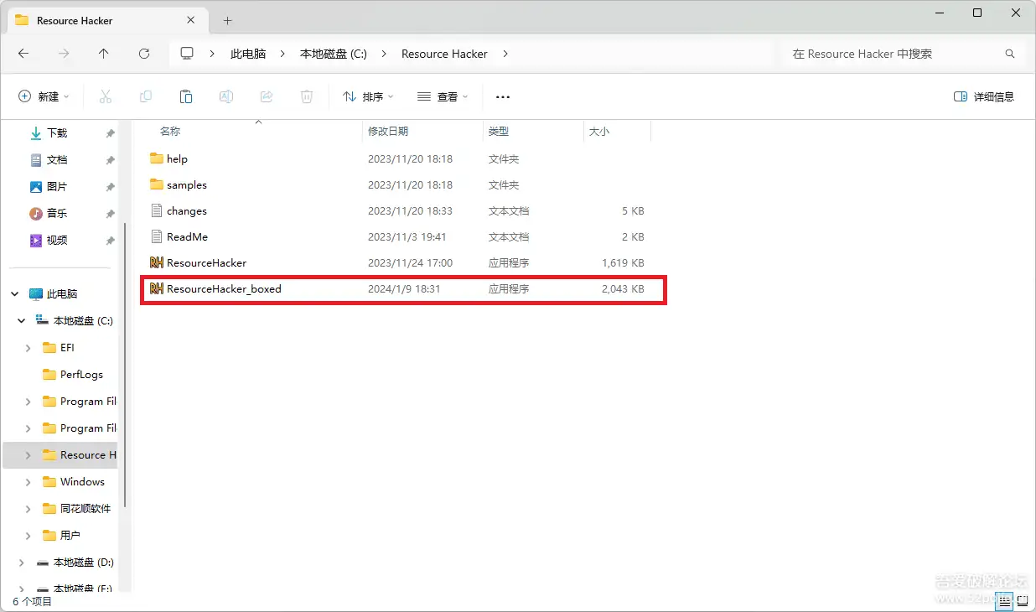Viewport: 1036px width, 612px height.
Task: Click the ReadMe date 2023/11/3 19:41
Action: pos(407,236)
